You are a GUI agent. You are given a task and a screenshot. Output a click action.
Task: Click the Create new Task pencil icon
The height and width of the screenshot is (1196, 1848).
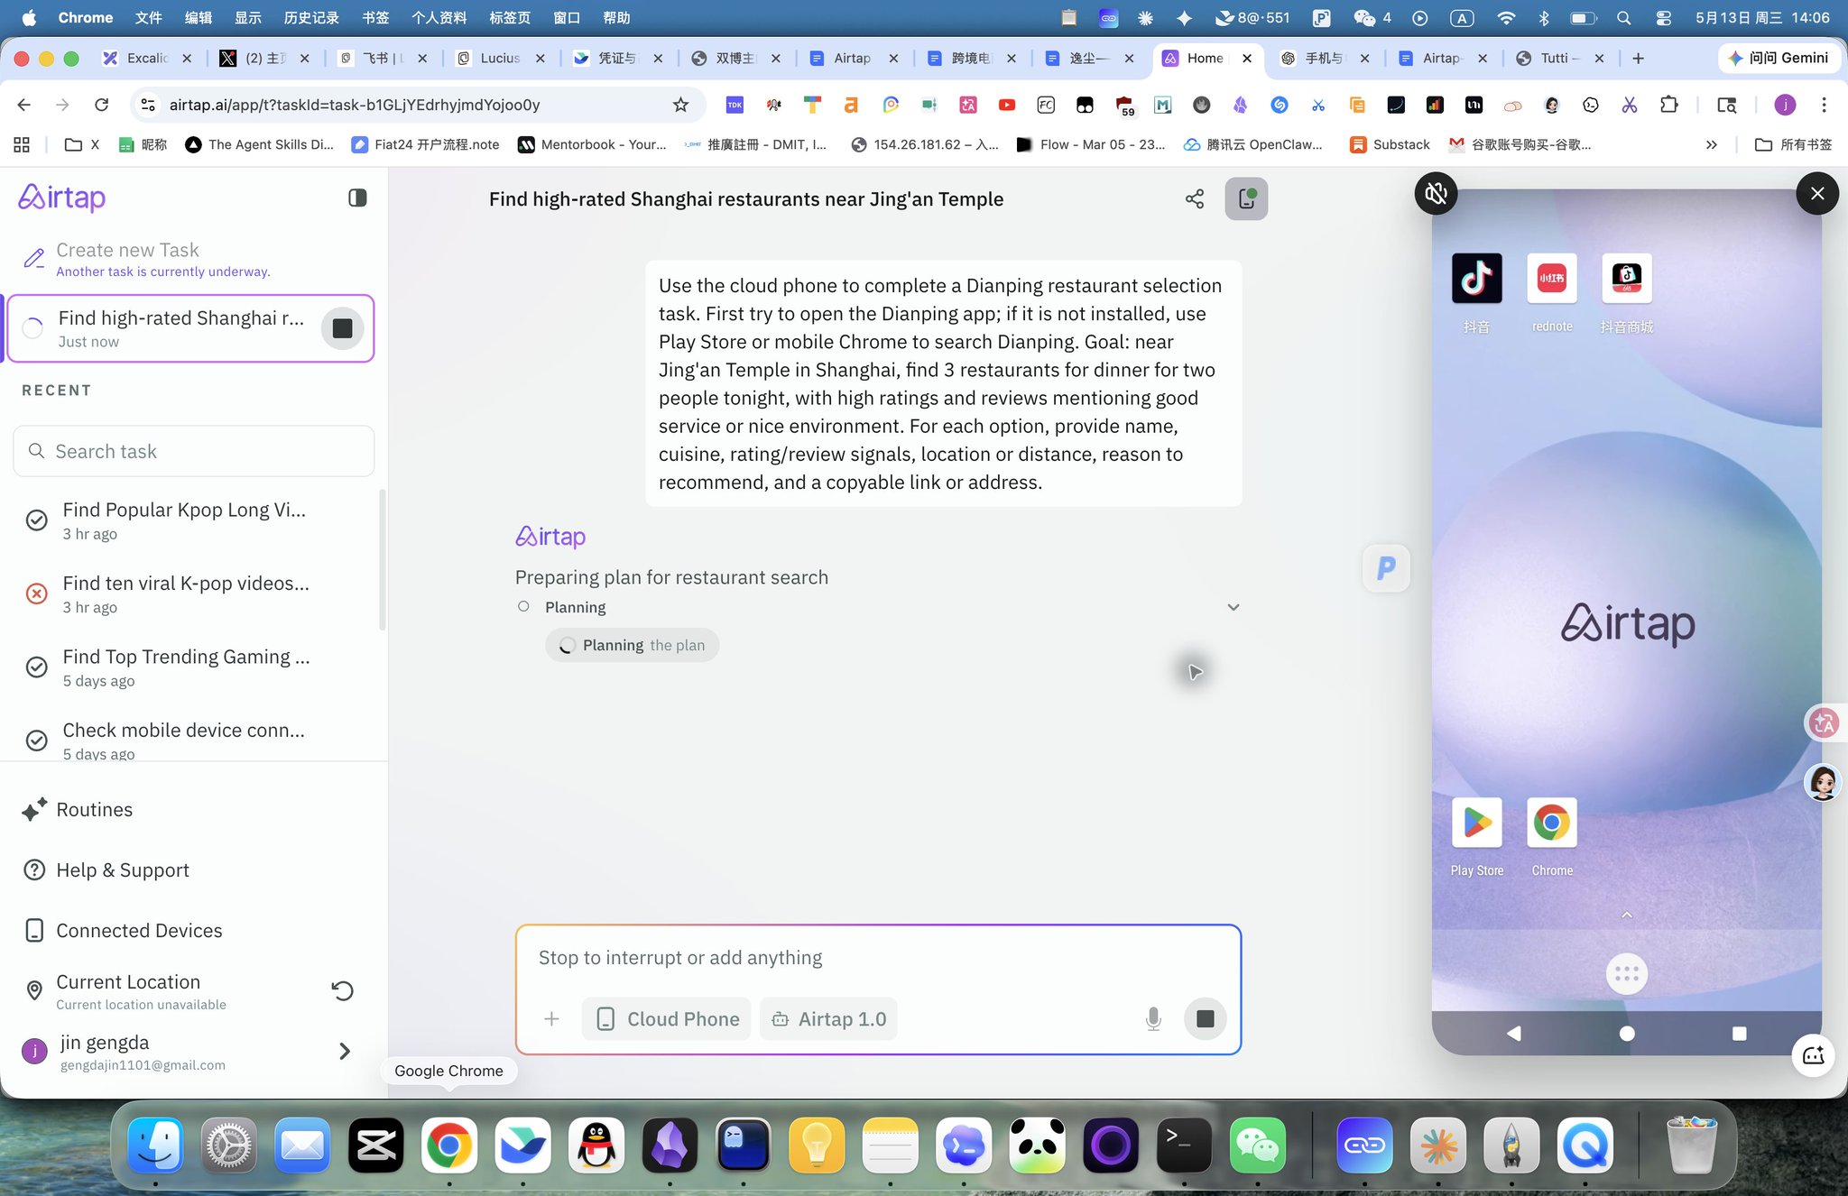pyautogui.click(x=34, y=259)
